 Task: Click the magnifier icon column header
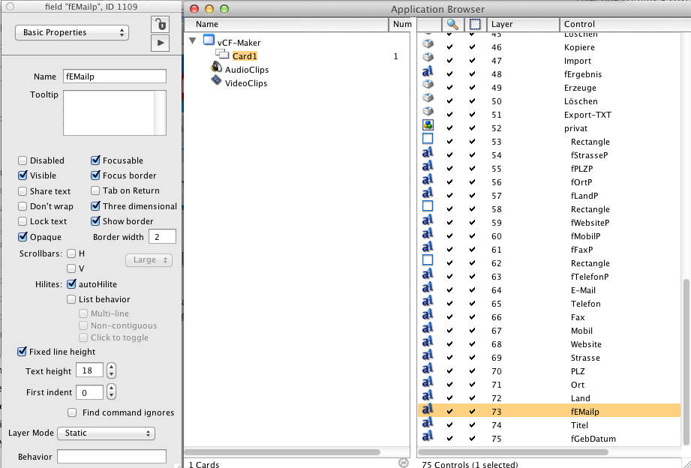click(x=452, y=24)
